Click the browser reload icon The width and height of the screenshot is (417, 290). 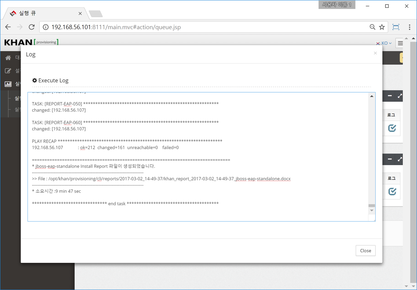pyautogui.click(x=32, y=27)
